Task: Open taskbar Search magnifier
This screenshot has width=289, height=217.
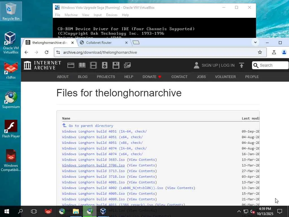Action: click(x=20, y=211)
